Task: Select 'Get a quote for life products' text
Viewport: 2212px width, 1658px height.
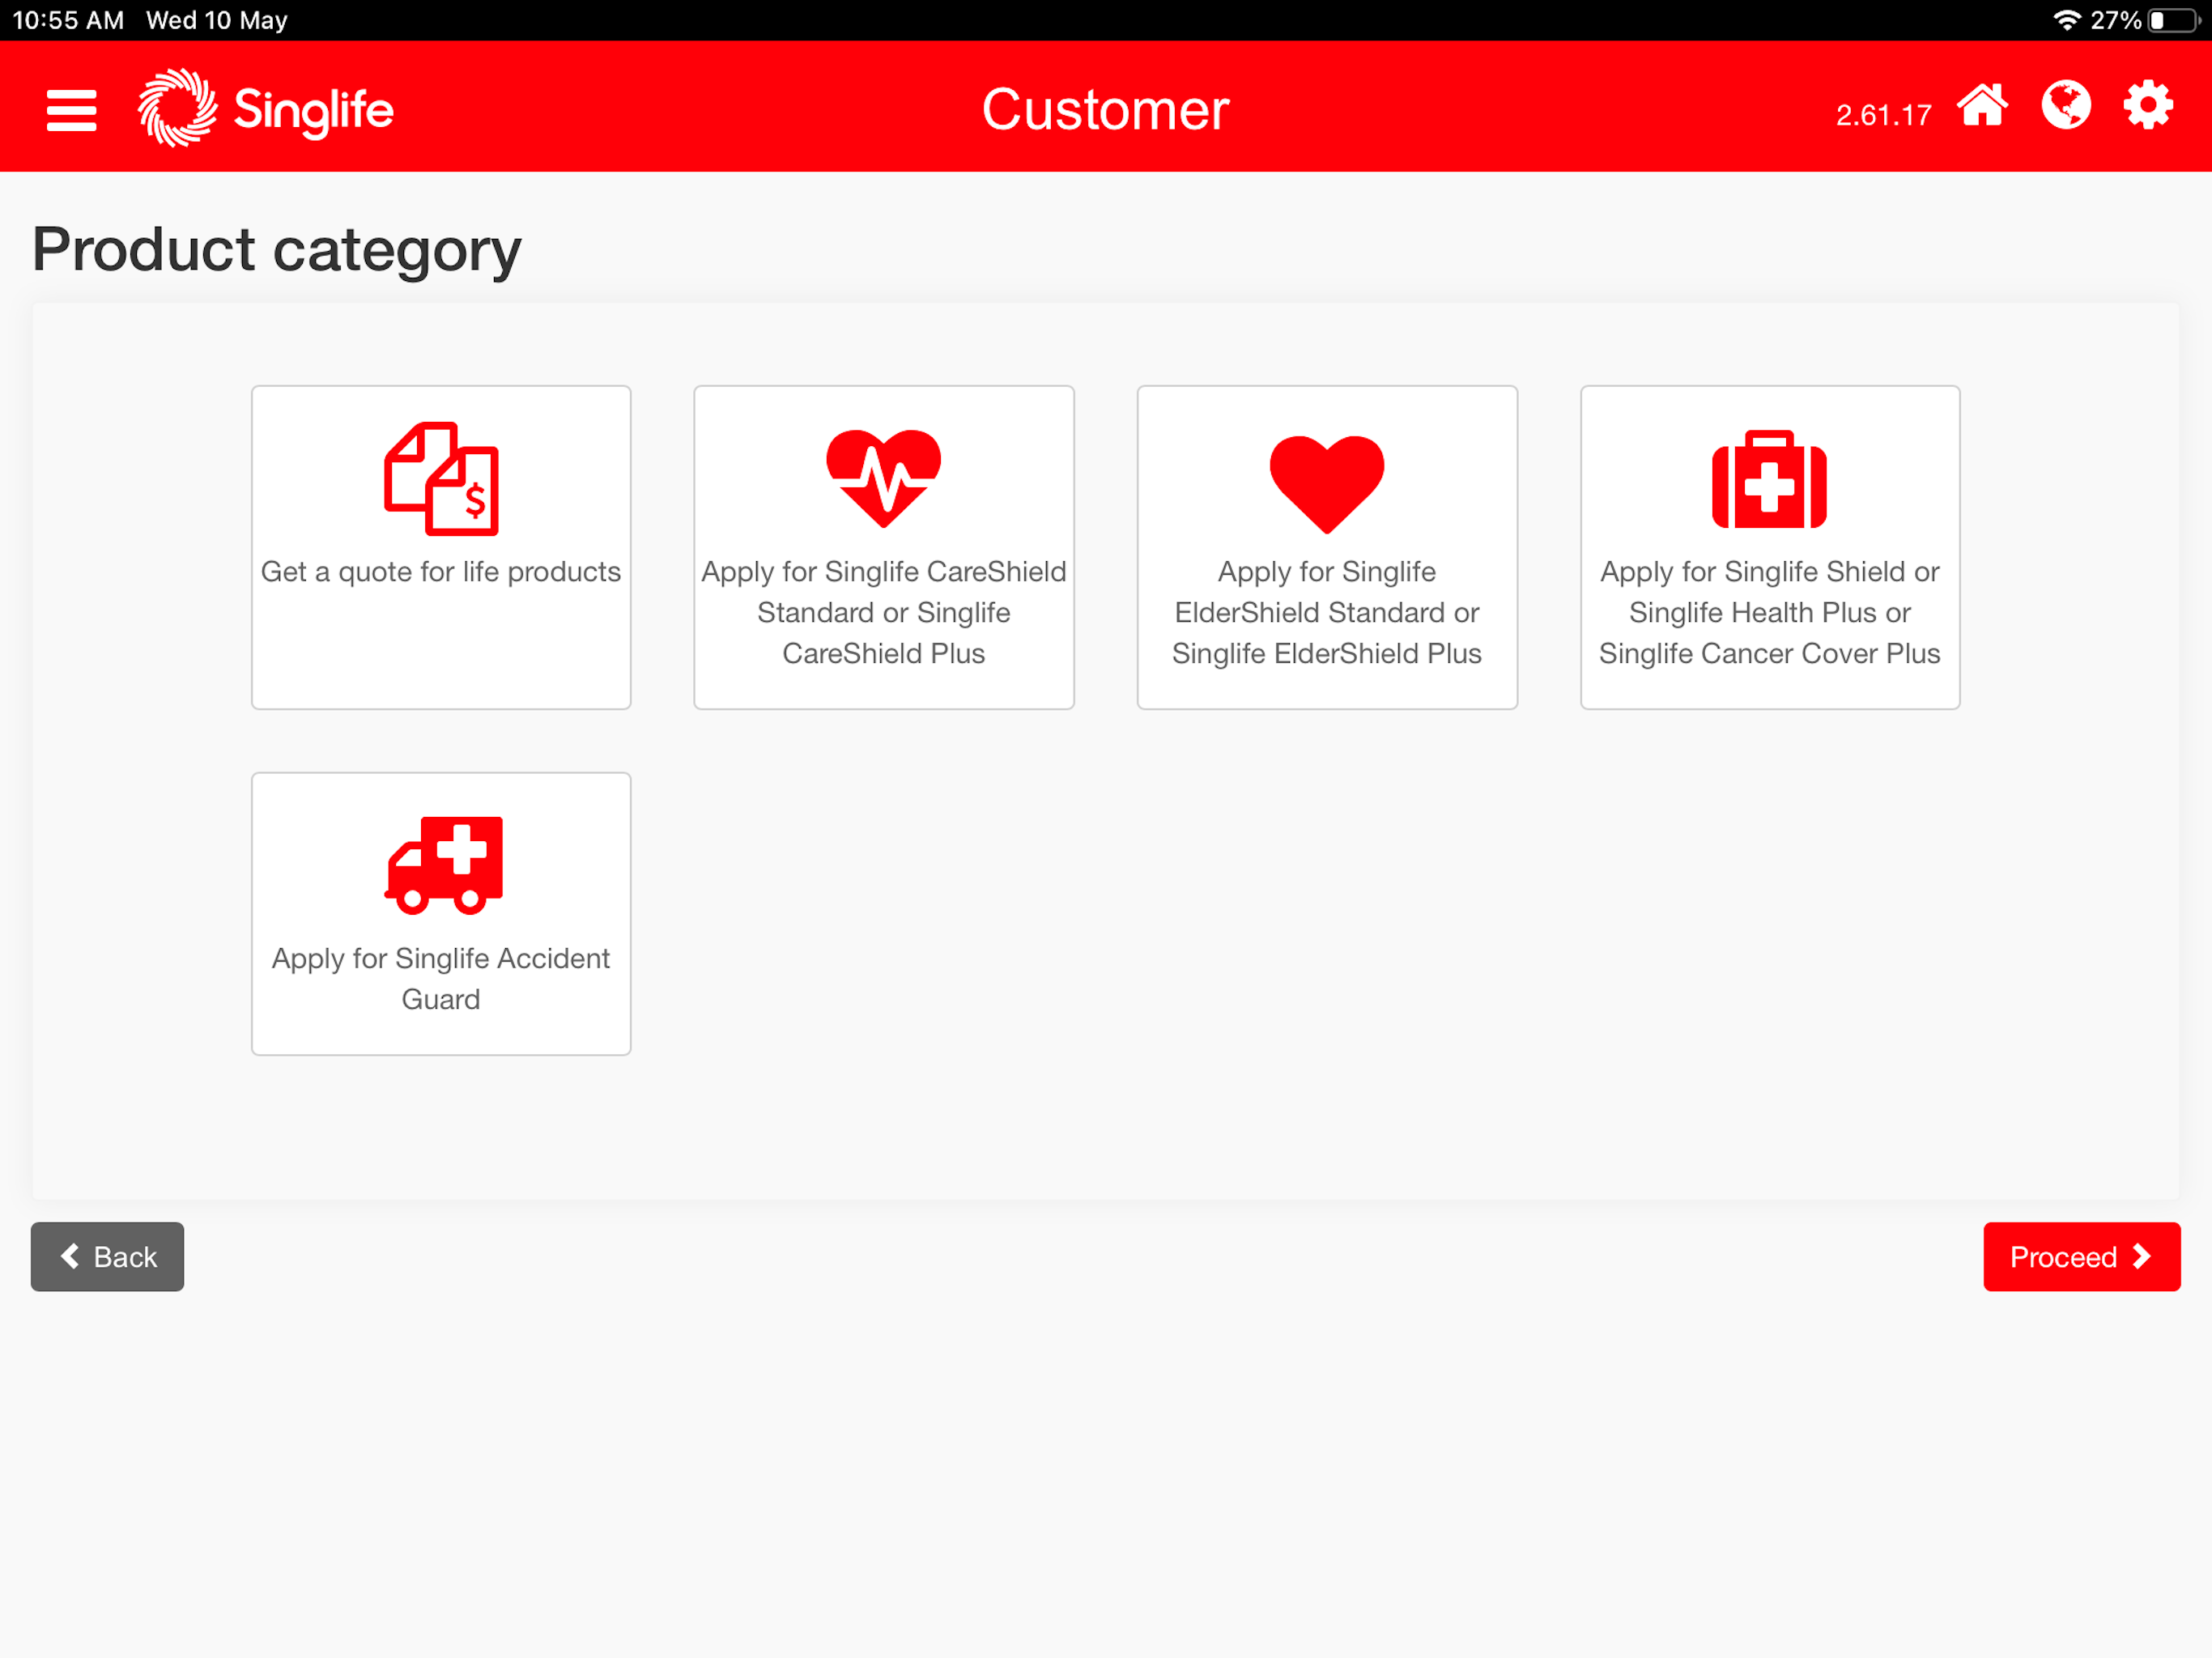Action: coord(441,572)
